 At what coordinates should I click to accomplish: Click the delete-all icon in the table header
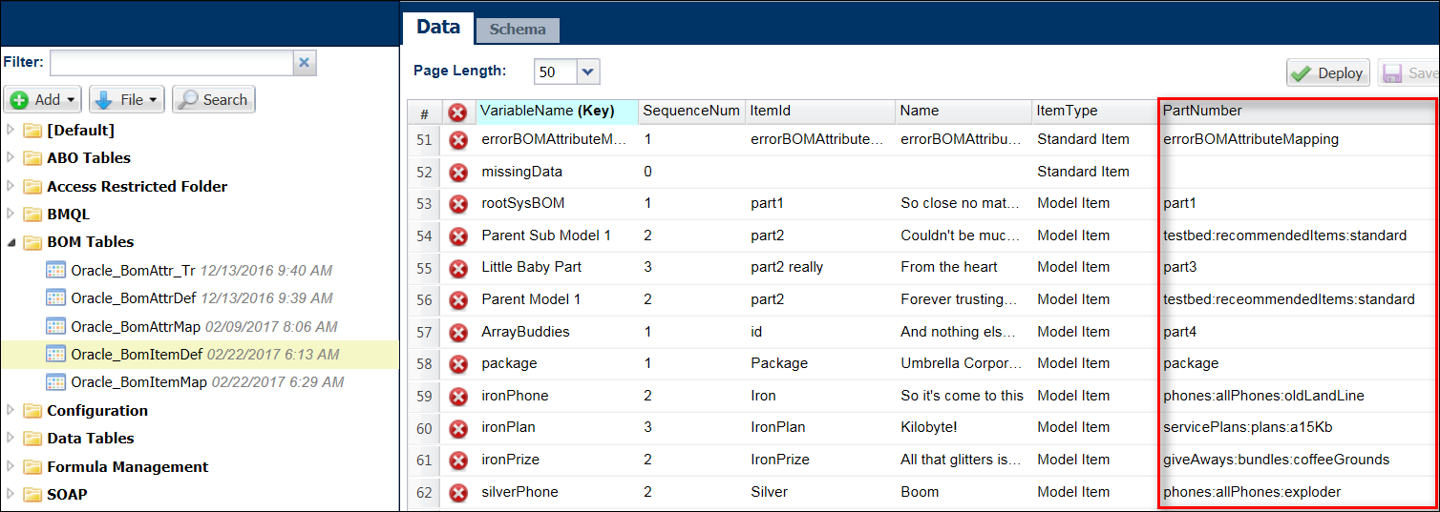[458, 113]
